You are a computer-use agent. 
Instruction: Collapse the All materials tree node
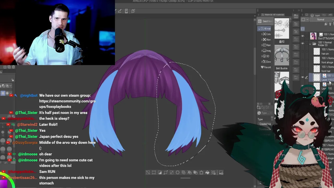click(259, 29)
